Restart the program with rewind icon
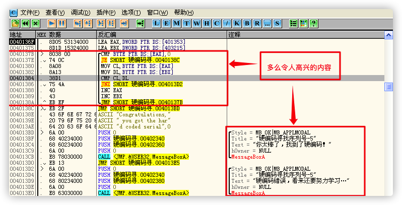 pos(25,23)
